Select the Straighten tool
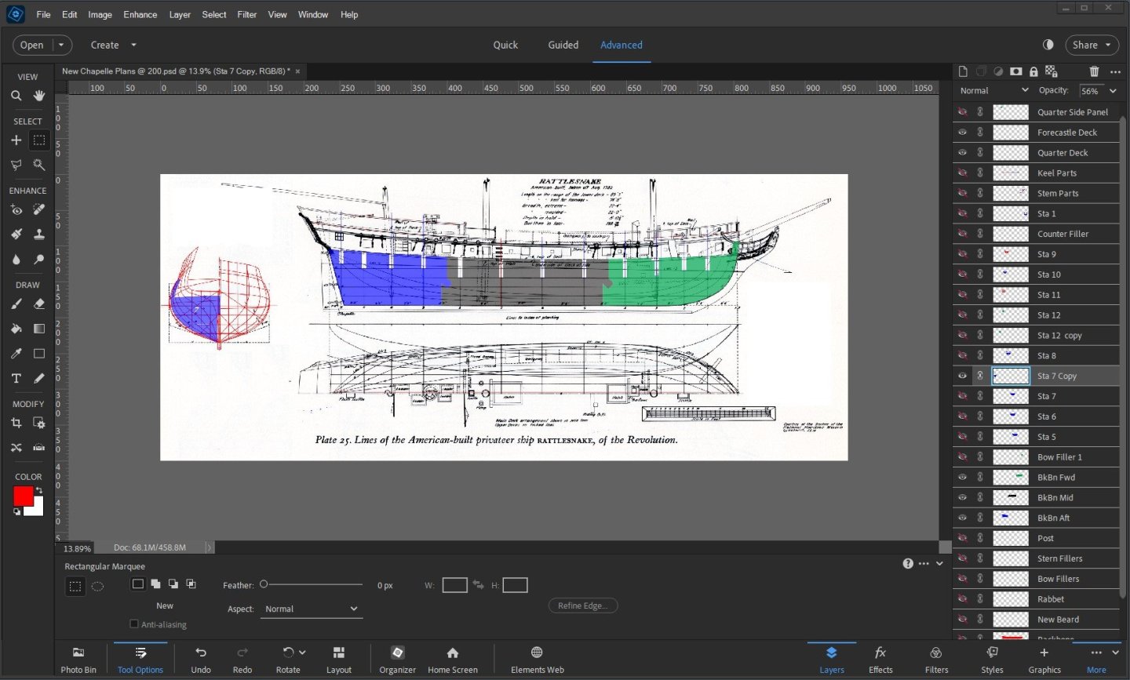The width and height of the screenshot is (1130, 680). [39, 448]
